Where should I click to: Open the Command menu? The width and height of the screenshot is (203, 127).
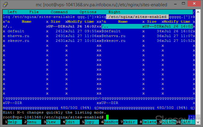(x=59, y=12)
